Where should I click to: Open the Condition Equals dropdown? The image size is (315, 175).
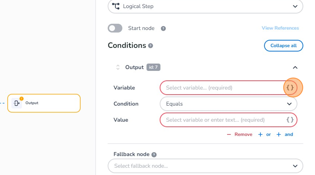click(228, 104)
